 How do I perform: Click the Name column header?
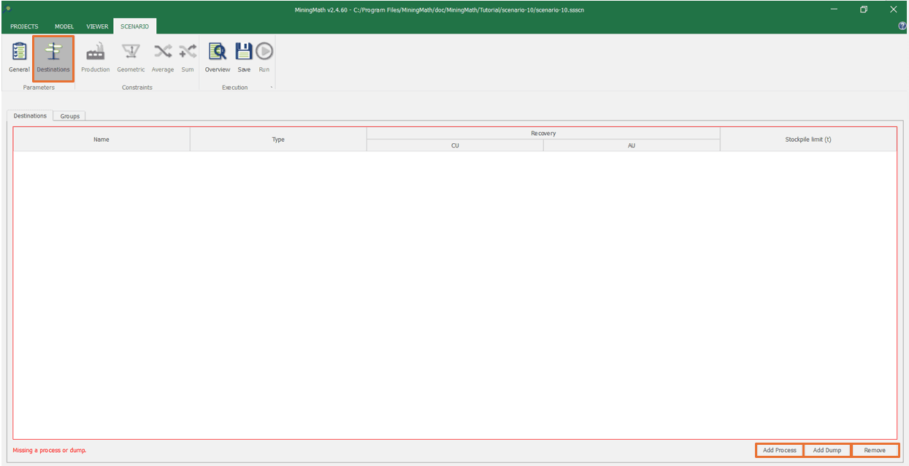(x=101, y=140)
